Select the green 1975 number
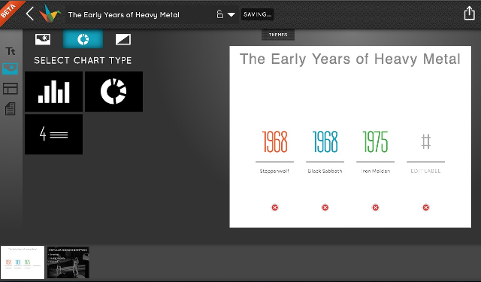Screen dimensions: 481x282 click(x=376, y=141)
